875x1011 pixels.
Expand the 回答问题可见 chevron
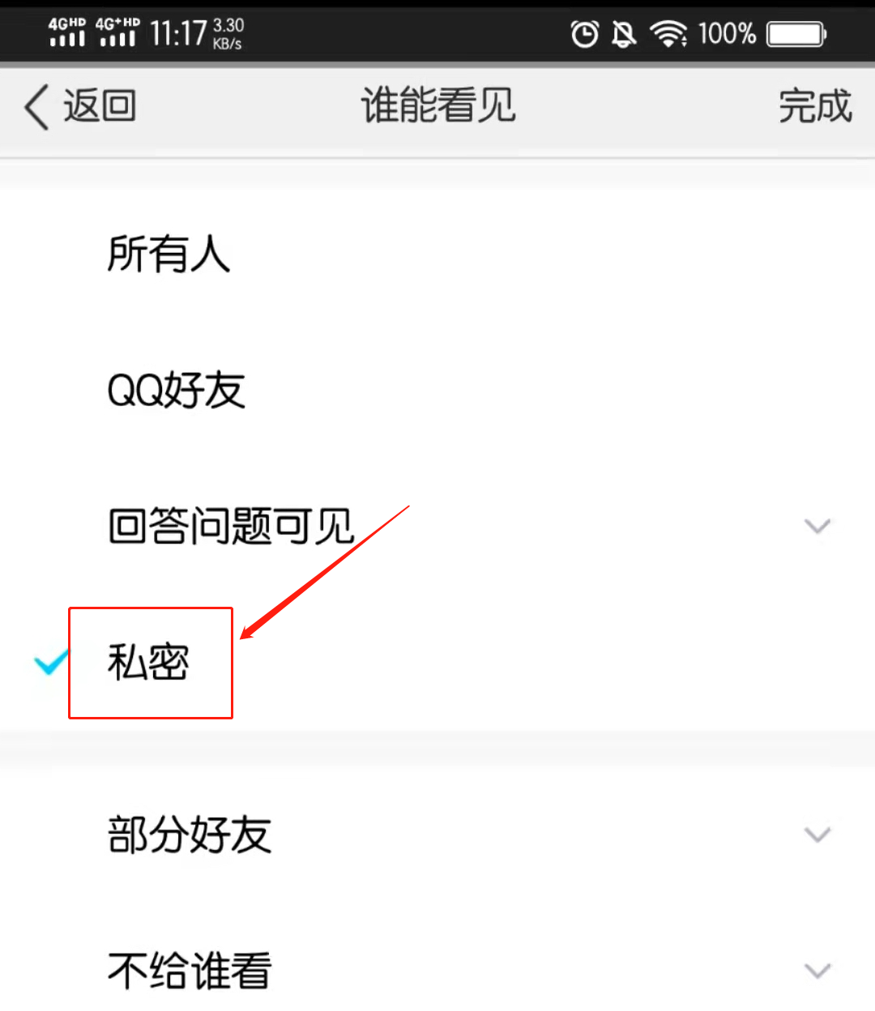tap(817, 527)
